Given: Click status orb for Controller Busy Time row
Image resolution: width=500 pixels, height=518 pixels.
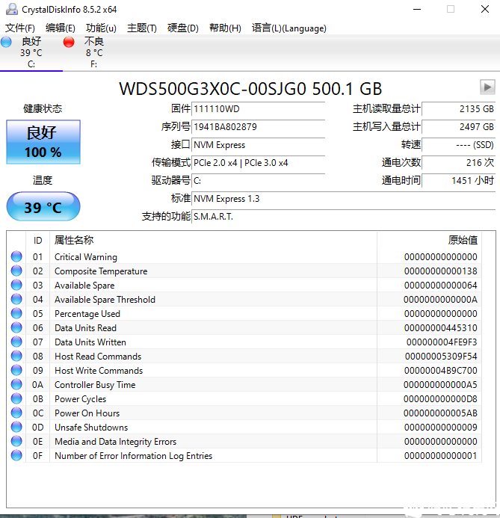Looking at the screenshot, I should click(16, 384).
